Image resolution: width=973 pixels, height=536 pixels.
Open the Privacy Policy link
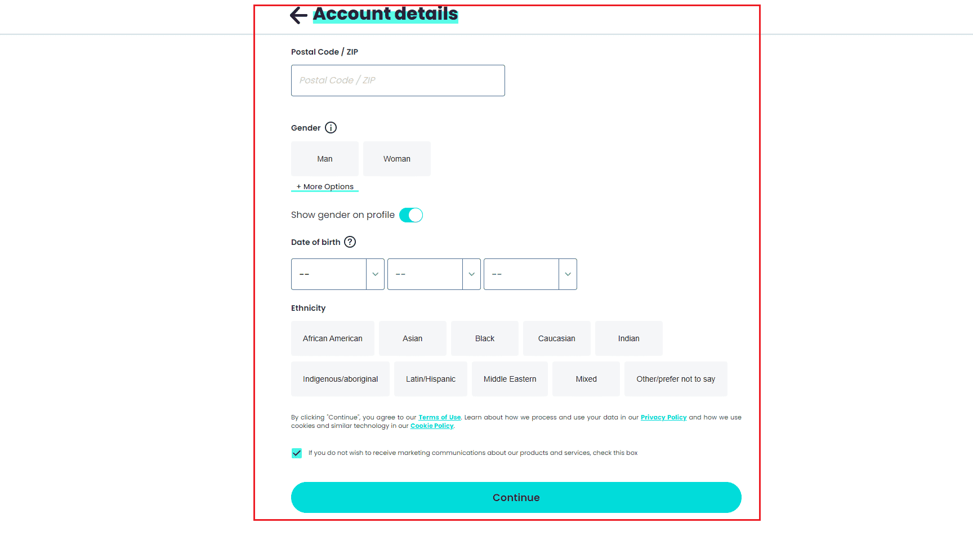tap(663, 418)
